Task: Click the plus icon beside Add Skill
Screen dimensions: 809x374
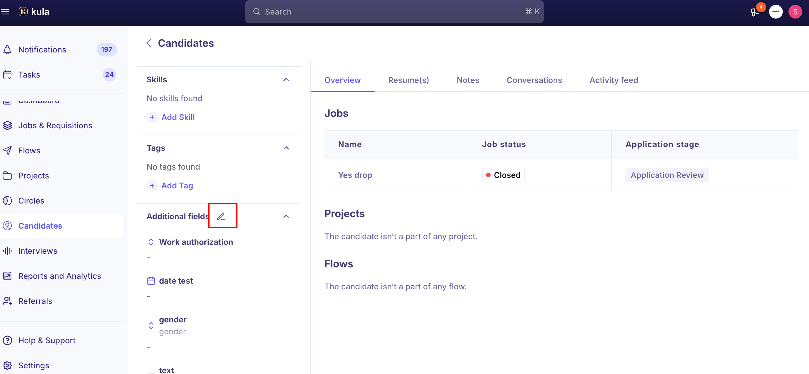Action: coord(152,117)
